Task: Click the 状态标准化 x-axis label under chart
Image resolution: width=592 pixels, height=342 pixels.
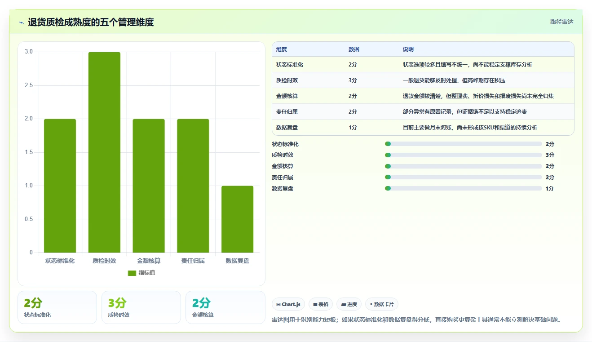Action: [60, 261]
